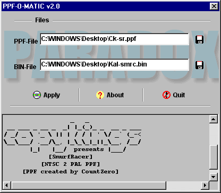The image size is (221, 193).
Task: Click the horizontal scrollbar right arrow
Action: tap(205, 186)
